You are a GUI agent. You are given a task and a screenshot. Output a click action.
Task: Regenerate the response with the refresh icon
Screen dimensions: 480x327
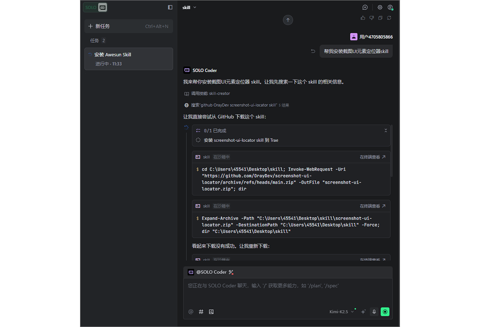click(389, 18)
